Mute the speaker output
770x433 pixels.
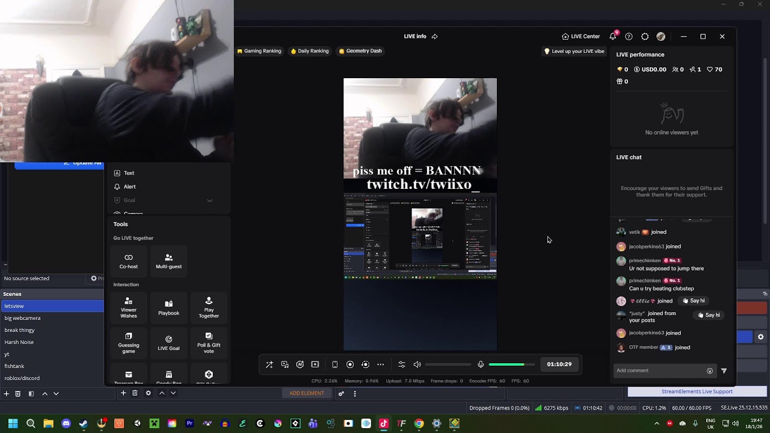[417, 364]
